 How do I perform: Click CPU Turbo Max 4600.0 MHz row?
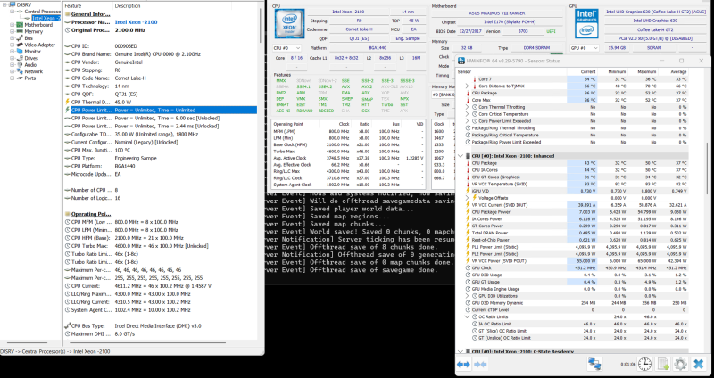click(161, 246)
